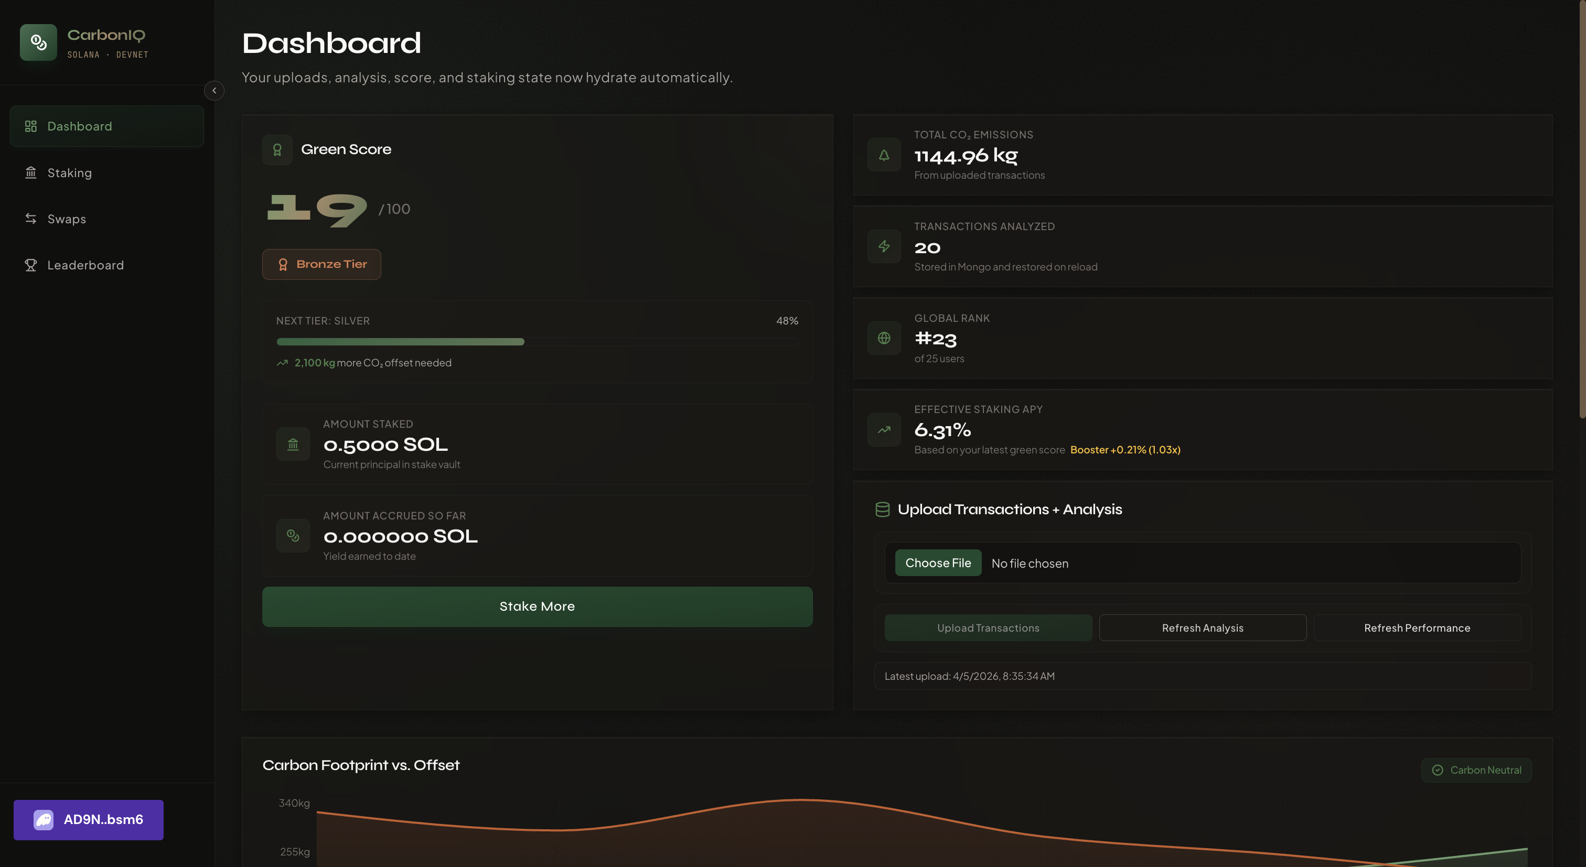Screen dimensions: 1586x867
Task: Click the Next Tier Silver progress bar
Action: coord(537,342)
